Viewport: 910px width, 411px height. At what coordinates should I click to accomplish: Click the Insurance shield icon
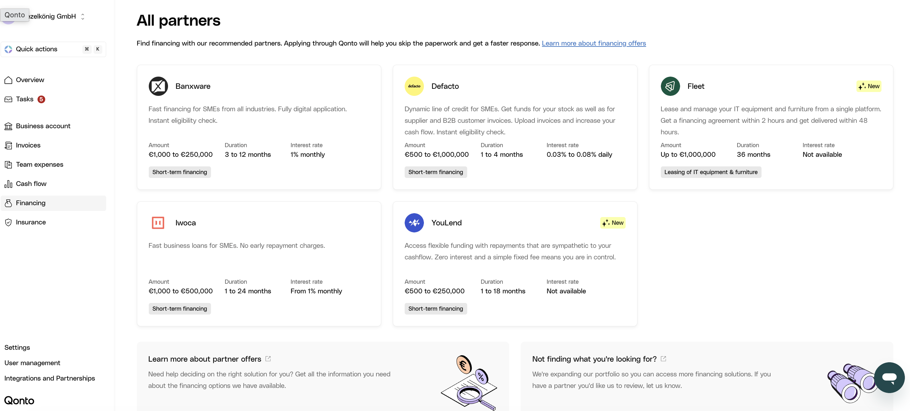tap(8, 222)
